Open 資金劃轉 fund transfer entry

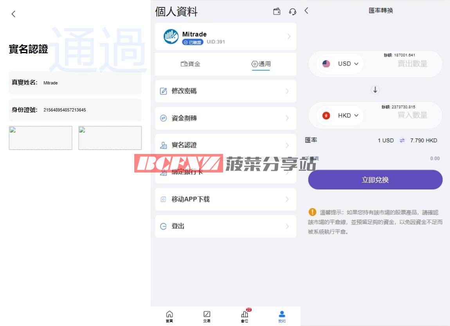(226, 118)
